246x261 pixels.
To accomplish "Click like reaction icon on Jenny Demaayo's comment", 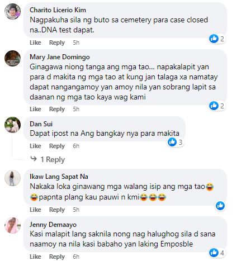I will tap(214, 253).
